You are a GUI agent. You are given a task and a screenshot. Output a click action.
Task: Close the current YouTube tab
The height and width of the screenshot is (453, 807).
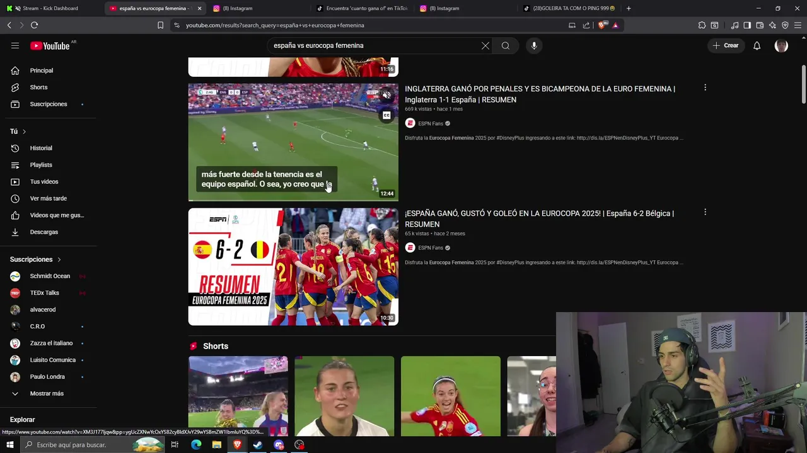199,8
